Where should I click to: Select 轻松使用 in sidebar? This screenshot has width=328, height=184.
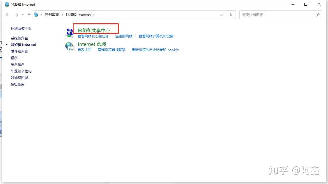pos(18,84)
